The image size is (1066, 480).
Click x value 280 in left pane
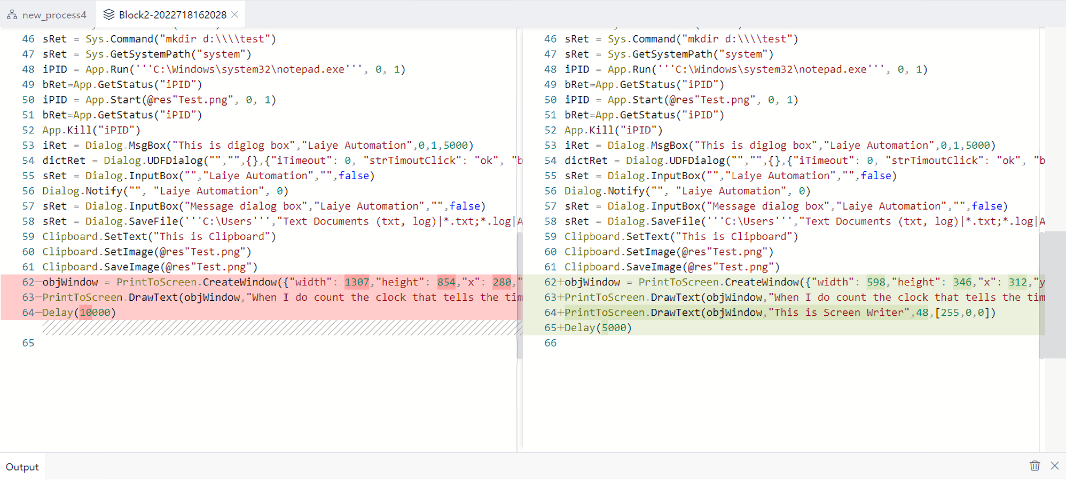pyautogui.click(x=501, y=282)
